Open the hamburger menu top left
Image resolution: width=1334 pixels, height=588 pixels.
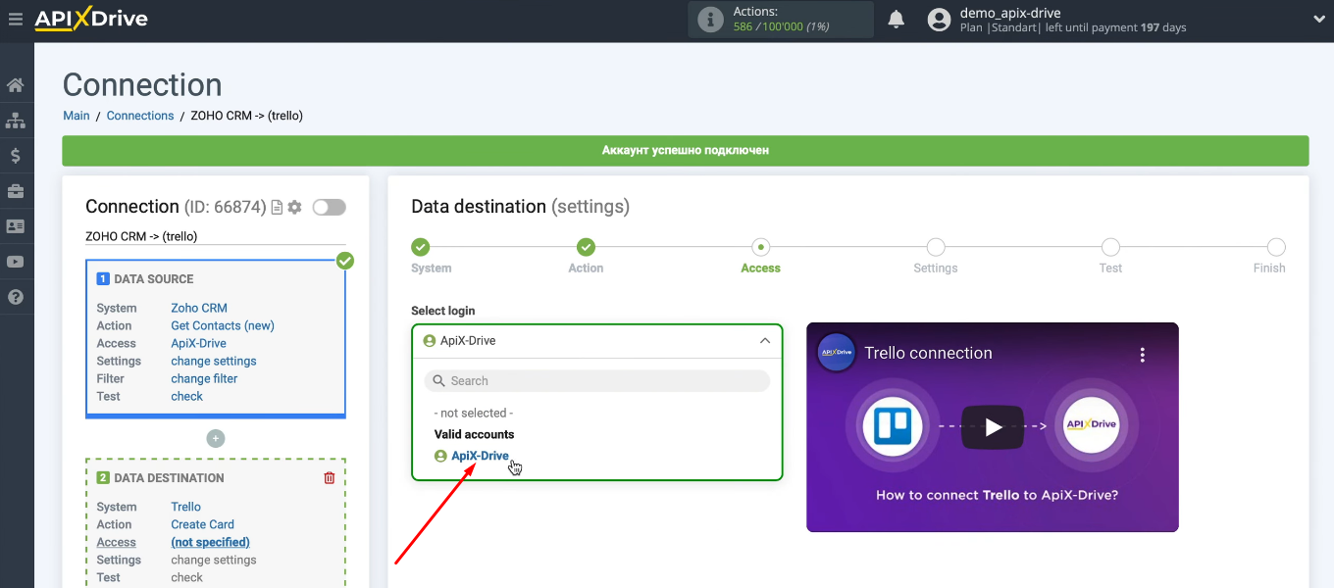point(16,19)
